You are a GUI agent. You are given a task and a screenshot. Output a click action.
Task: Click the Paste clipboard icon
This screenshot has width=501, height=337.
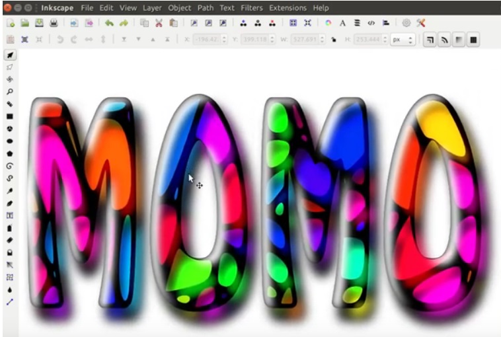173,23
